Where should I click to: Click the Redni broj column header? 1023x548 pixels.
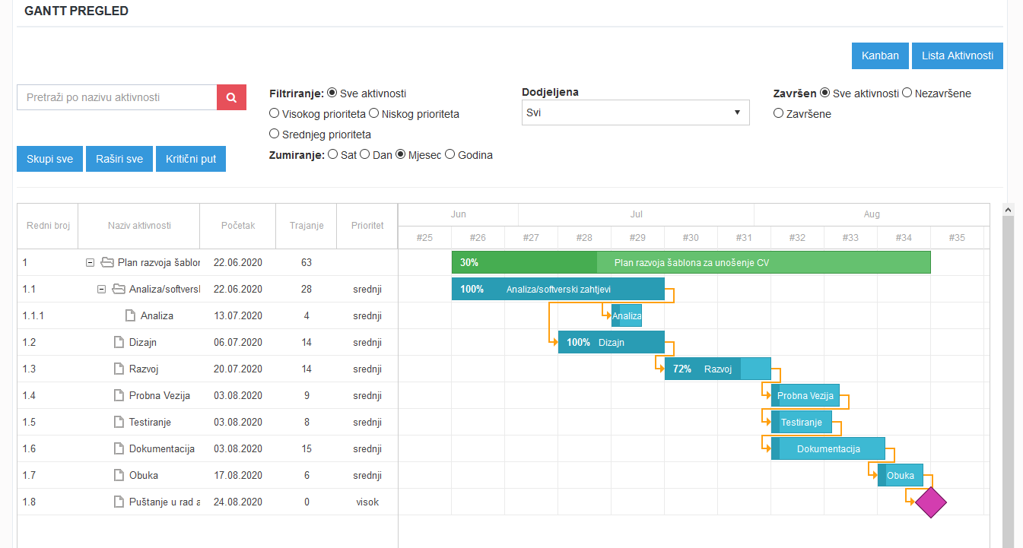[x=48, y=226]
